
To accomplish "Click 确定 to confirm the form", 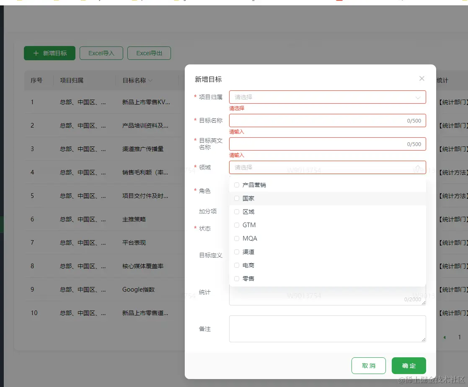I will coord(409,366).
